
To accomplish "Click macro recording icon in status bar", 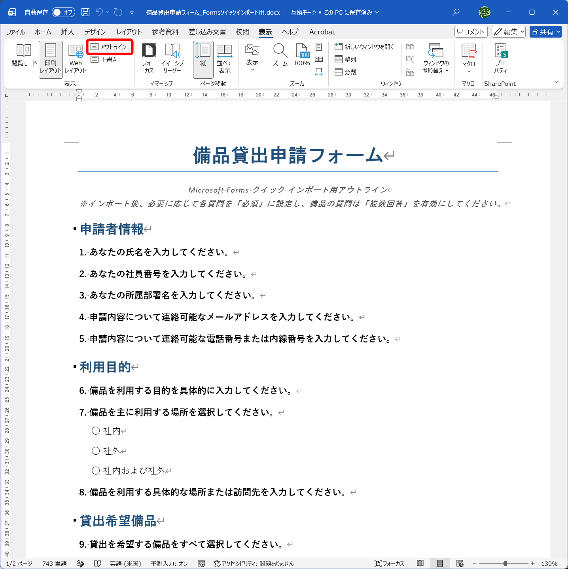I will (x=201, y=563).
